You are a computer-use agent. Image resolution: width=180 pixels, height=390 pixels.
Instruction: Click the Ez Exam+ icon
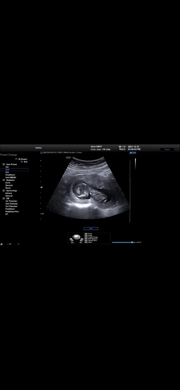pos(16,159)
